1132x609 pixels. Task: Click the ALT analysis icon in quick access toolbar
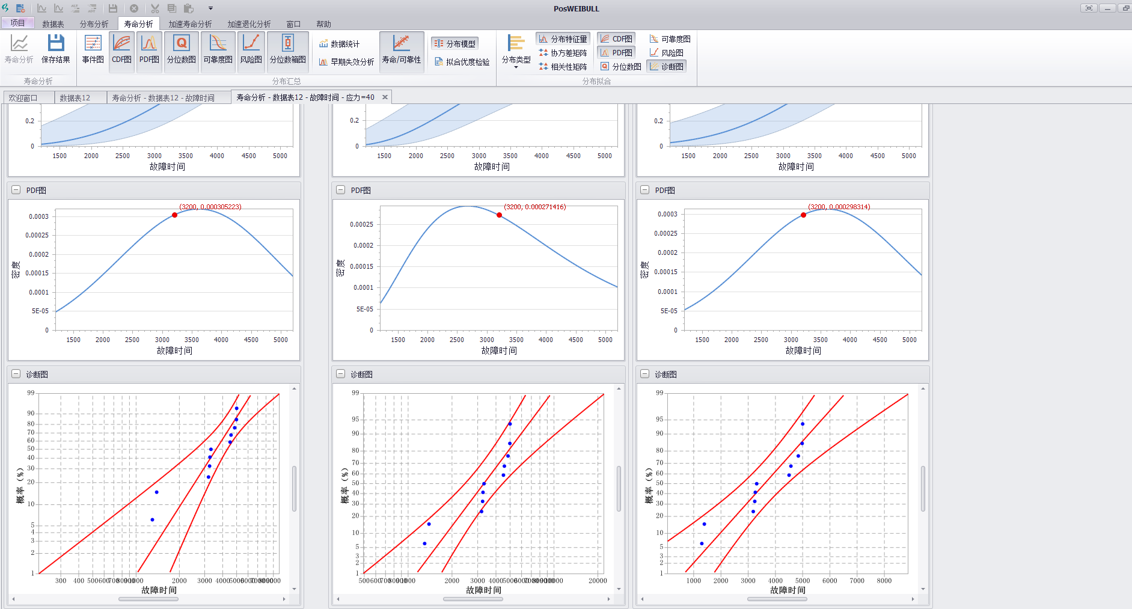click(x=76, y=8)
